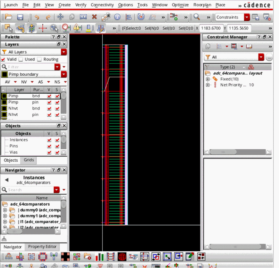Expand the Fixed (10) constraint node
279x268 pixels.
coord(208,79)
